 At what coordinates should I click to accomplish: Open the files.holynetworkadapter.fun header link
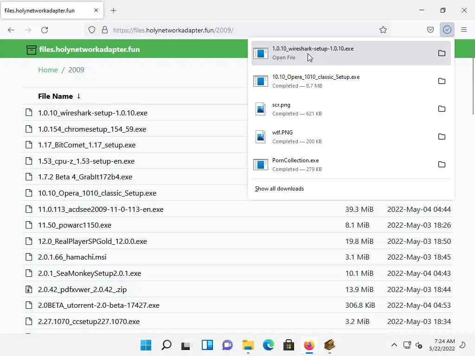pyautogui.click(x=90, y=49)
